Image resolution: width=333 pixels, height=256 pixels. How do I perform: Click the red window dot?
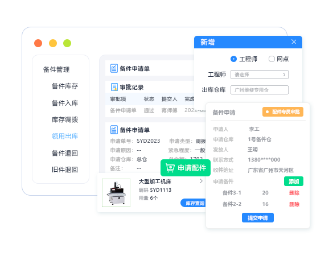38,43
